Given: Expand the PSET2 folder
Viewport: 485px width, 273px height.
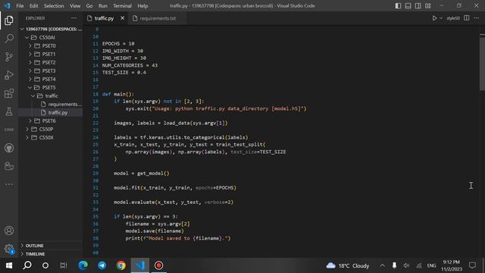Looking at the screenshot, I should (51, 62).
